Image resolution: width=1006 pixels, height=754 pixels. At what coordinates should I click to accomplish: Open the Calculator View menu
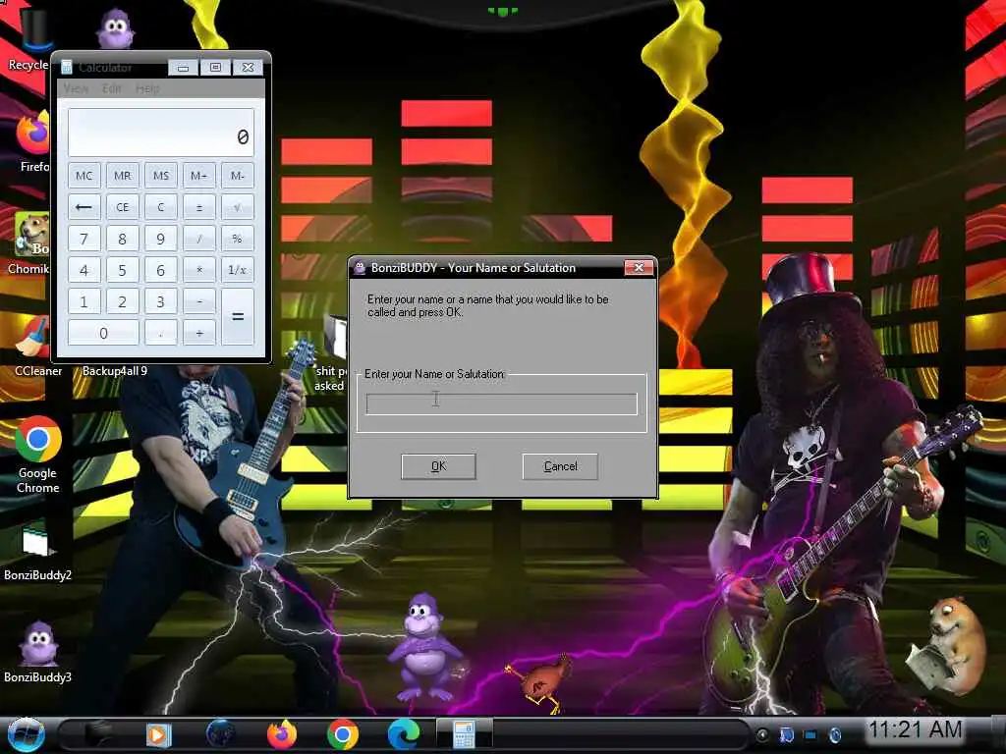point(77,88)
